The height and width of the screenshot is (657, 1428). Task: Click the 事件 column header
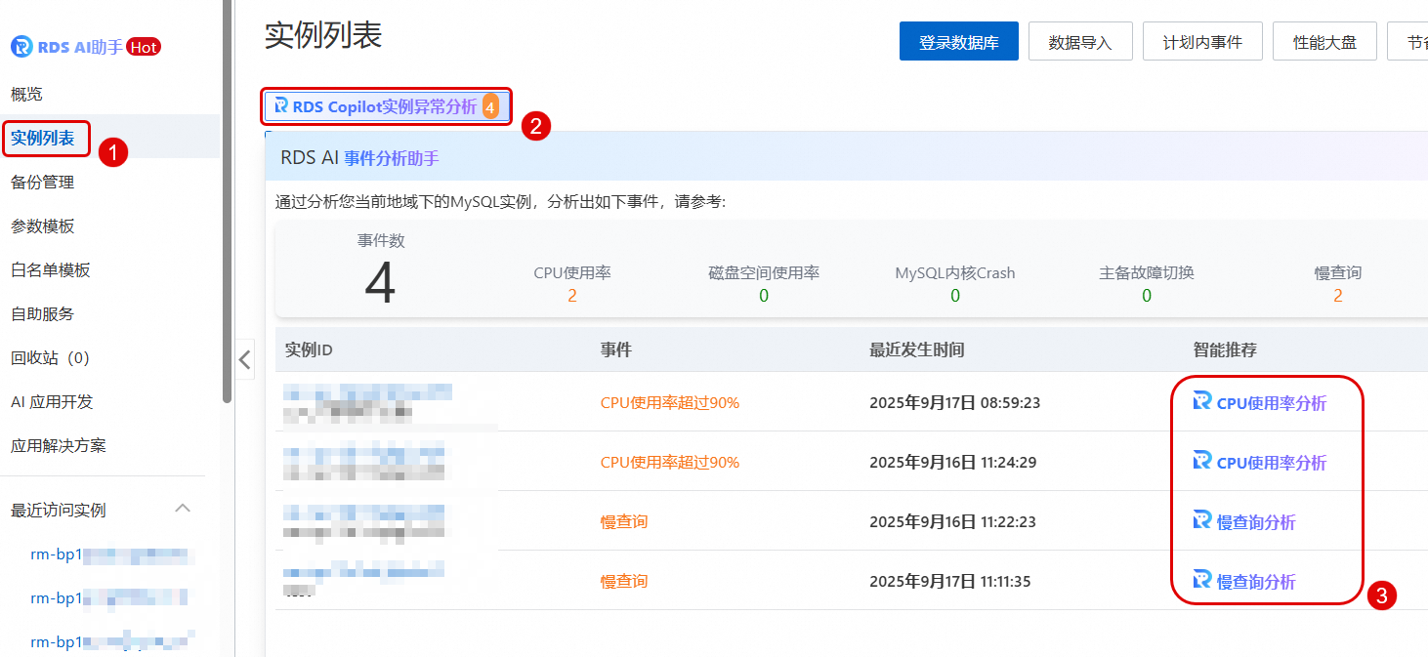pos(615,349)
